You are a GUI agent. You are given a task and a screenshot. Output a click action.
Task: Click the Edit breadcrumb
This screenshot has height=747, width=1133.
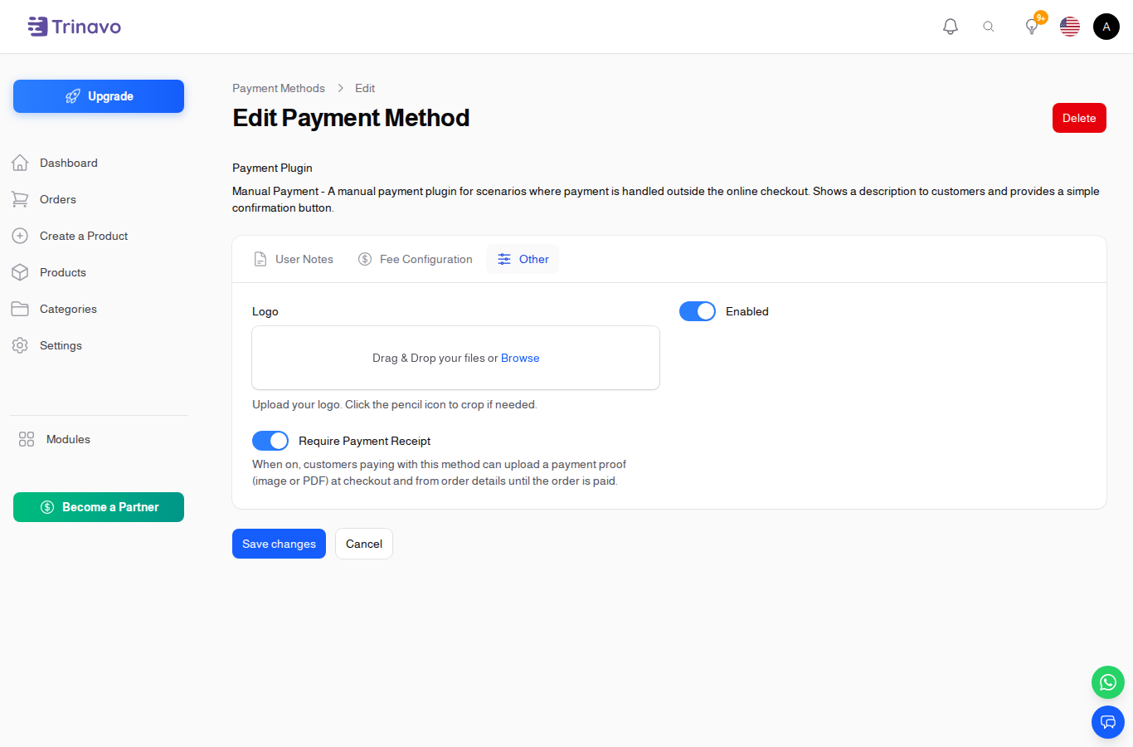point(365,88)
